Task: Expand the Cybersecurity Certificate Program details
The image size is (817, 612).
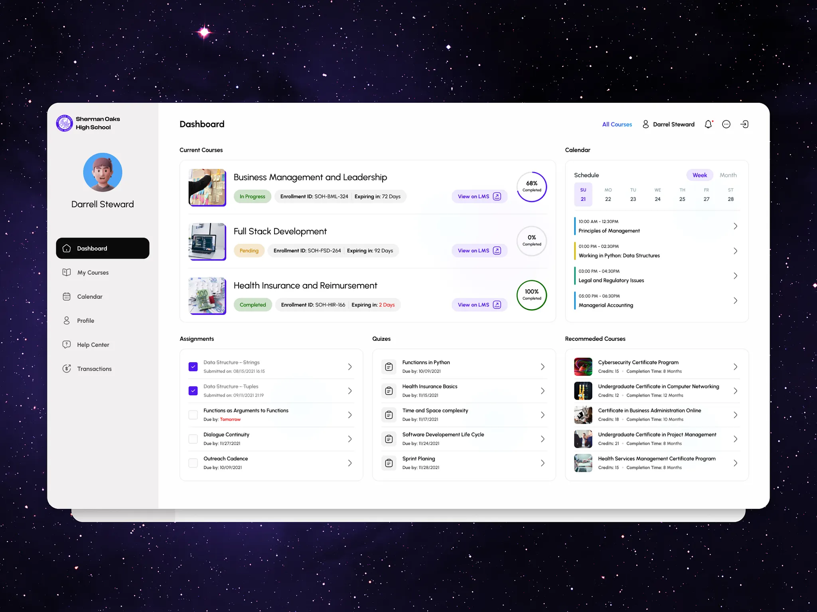Action: point(736,366)
